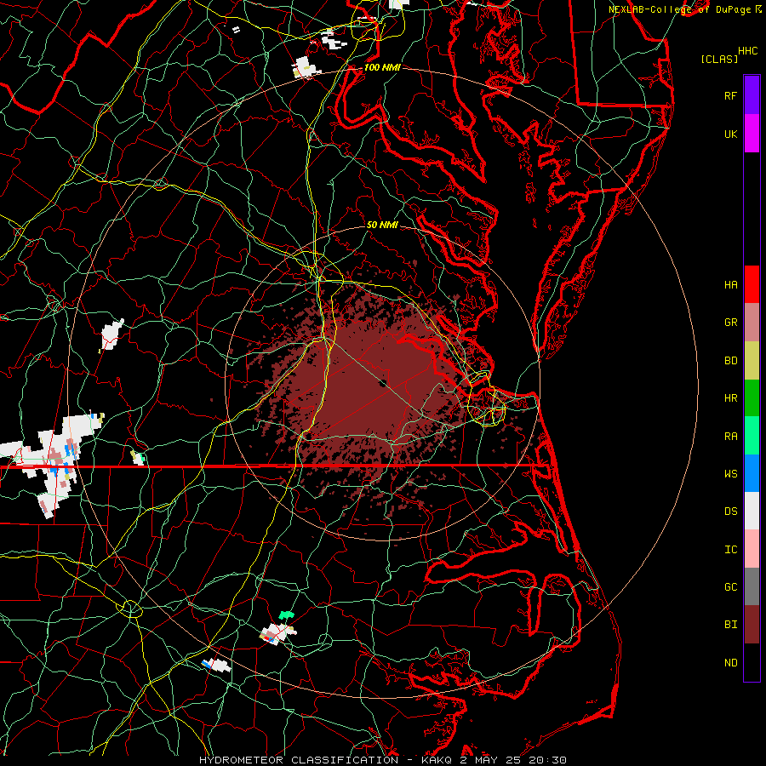766x766 pixels.
Task: Click the UK legend label
Action: [x=730, y=134]
